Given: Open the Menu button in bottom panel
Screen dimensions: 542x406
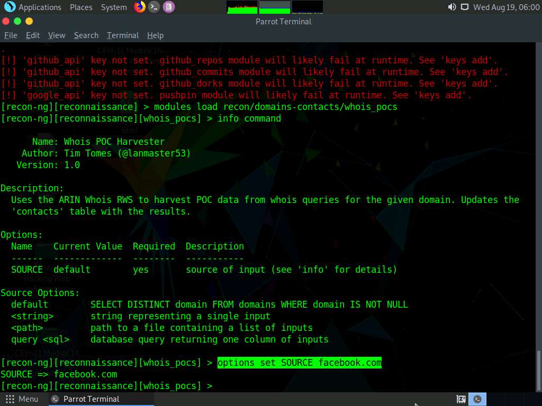Looking at the screenshot, I should click(x=22, y=399).
